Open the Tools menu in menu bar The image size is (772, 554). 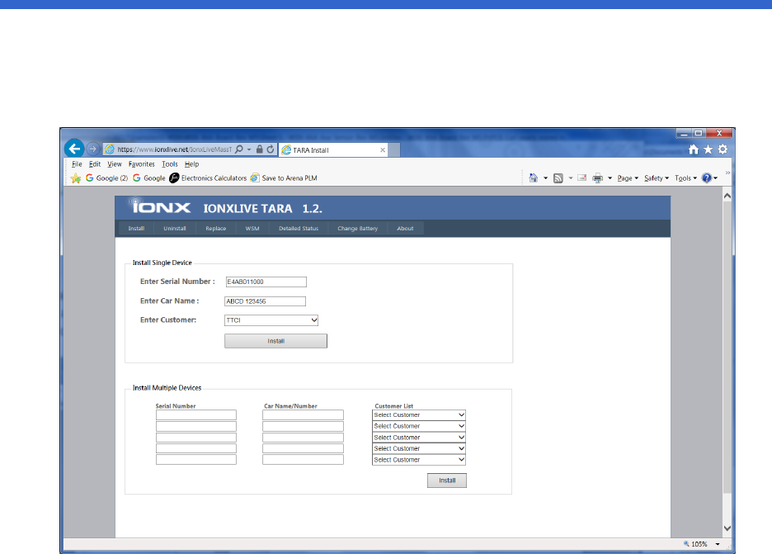tap(169, 164)
